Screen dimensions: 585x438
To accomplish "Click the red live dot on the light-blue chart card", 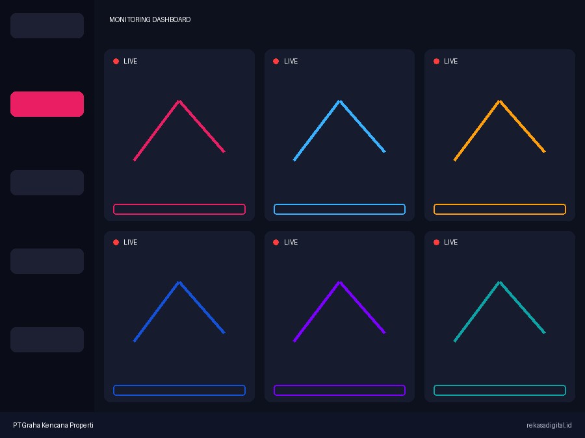I will (276, 62).
